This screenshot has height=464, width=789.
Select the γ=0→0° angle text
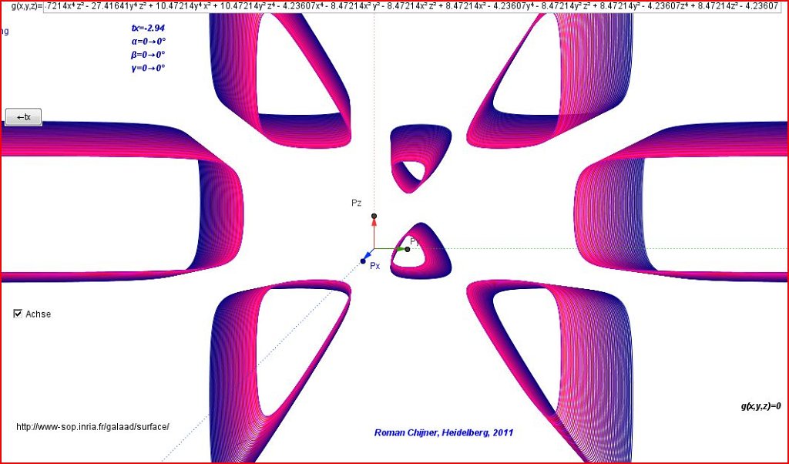tap(148, 68)
